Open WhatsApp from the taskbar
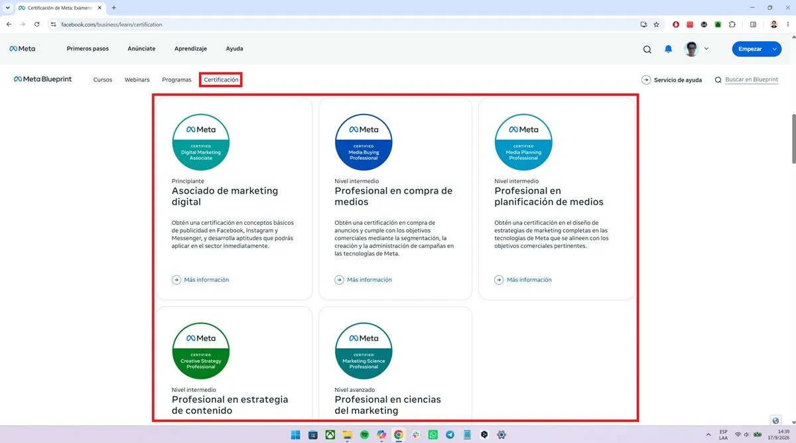Viewport: 796px width, 443px height. tap(433, 435)
